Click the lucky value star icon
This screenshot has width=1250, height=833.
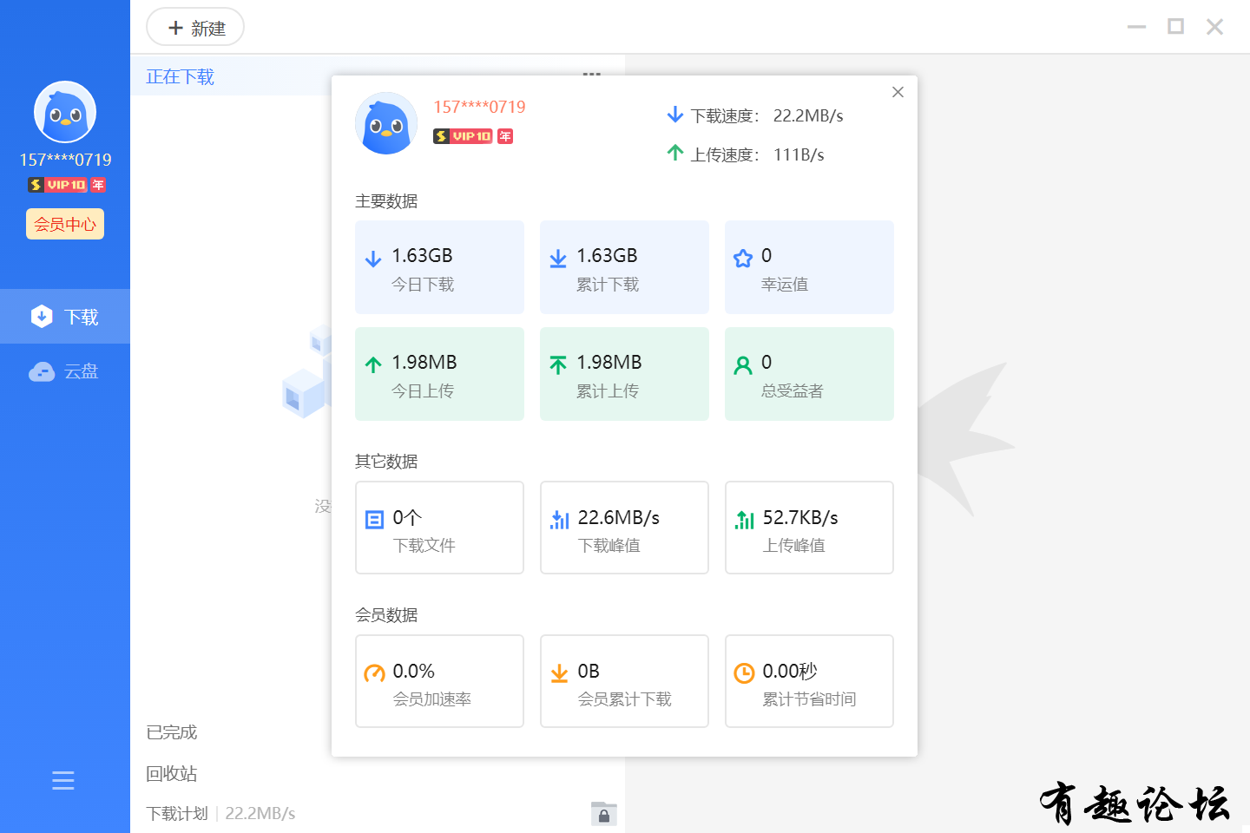[743, 259]
